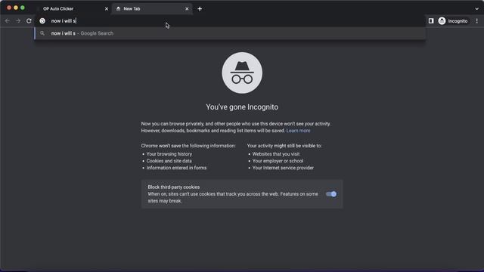
Task: Click the Incognito profile avatar icon
Action: click(x=442, y=21)
